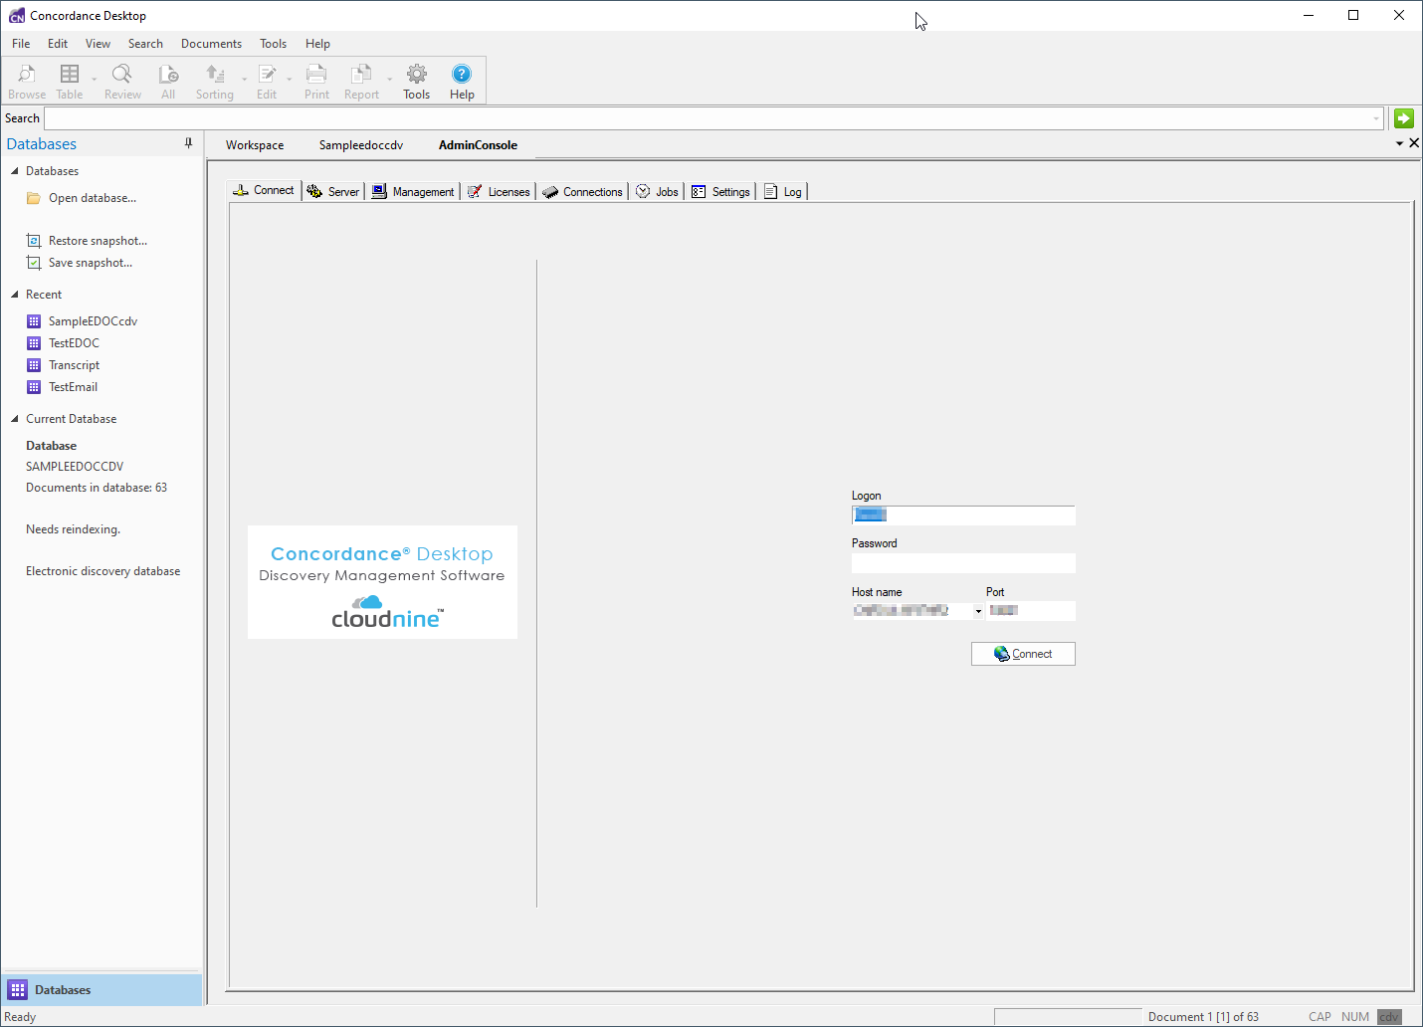Click Restore snapshot... link
Screen dimensions: 1423x1027
click(x=98, y=241)
